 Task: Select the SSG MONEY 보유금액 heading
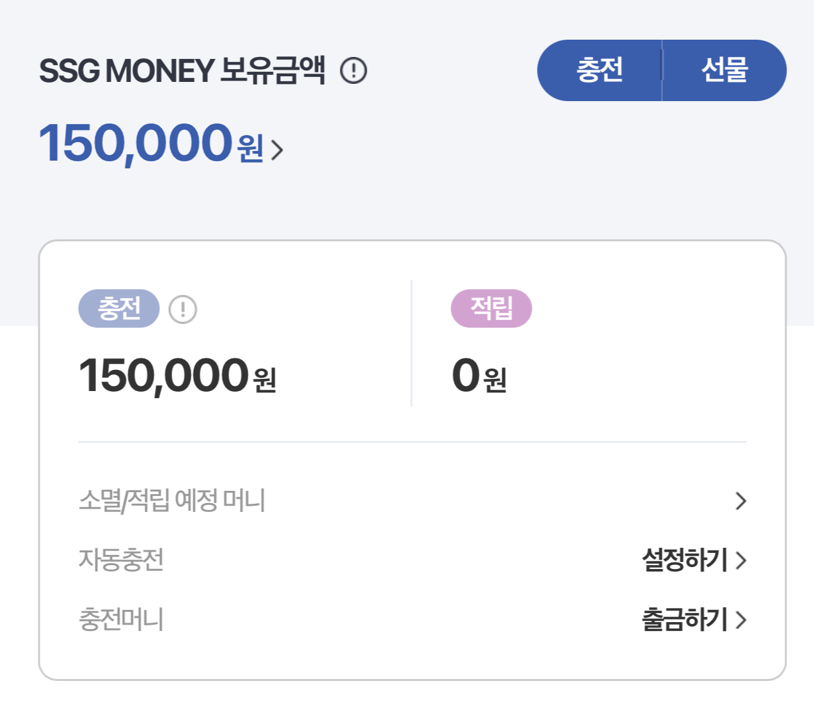(x=182, y=70)
